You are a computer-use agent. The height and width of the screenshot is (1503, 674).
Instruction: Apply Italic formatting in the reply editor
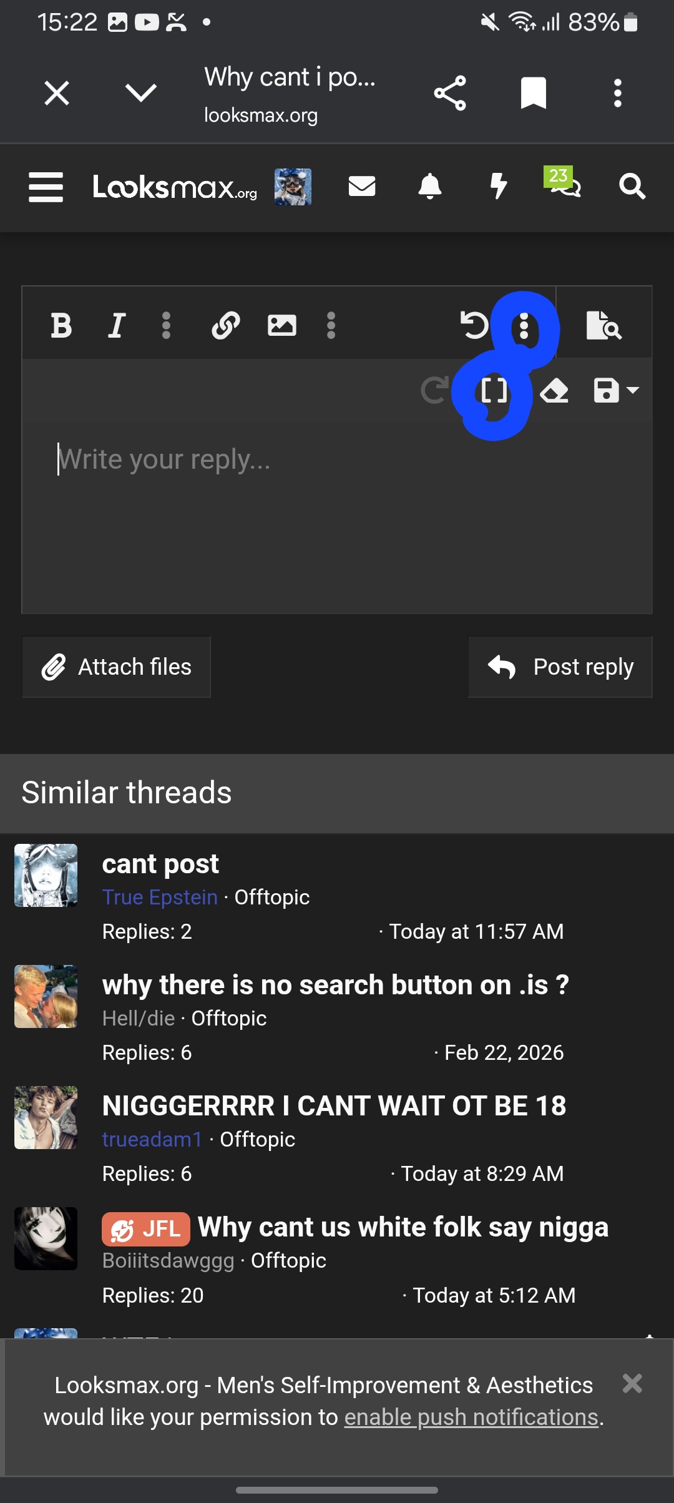click(116, 325)
